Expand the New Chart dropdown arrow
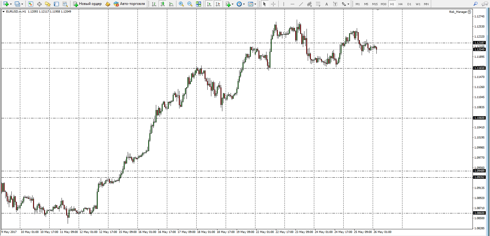Screen dimensions: 490x236 (x=11, y=4)
